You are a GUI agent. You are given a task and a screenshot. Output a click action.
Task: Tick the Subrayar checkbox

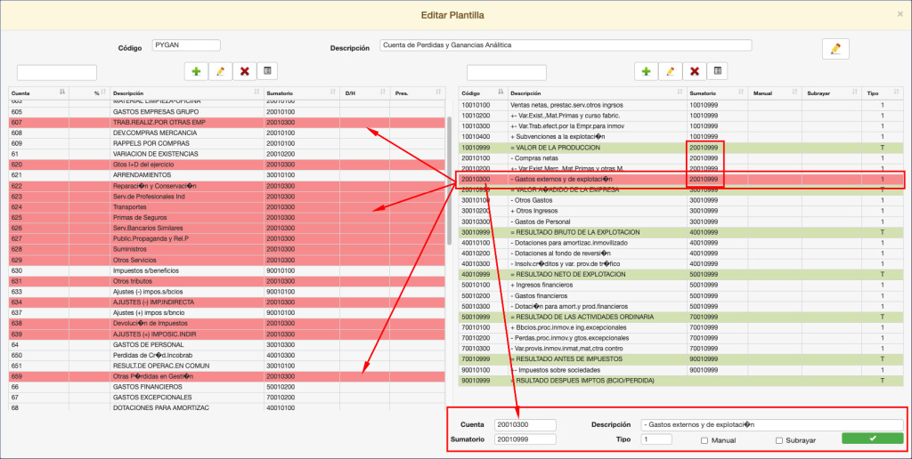click(x=779, y=440)
